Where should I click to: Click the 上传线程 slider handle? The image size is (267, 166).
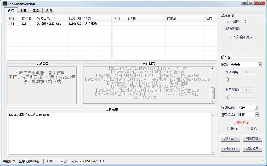point(229,98)
